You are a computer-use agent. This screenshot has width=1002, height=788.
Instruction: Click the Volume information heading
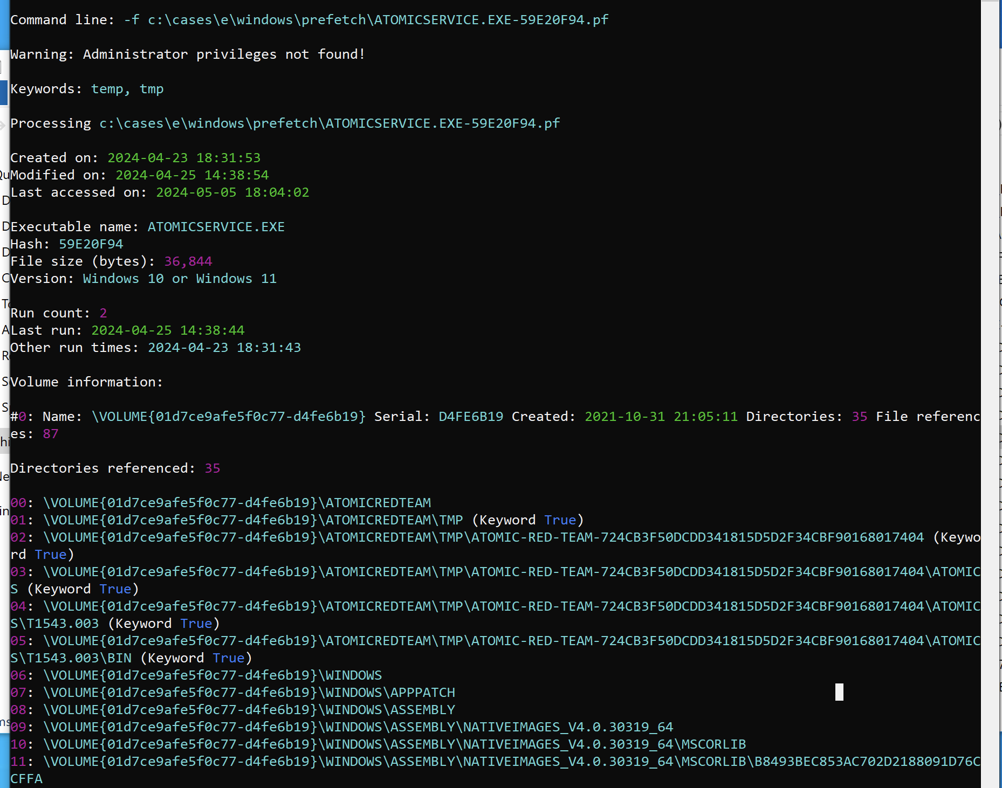point(86,382)
